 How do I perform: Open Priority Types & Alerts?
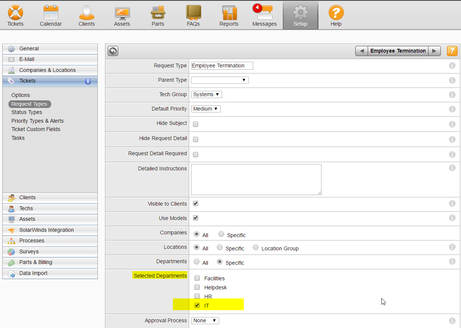38,121
